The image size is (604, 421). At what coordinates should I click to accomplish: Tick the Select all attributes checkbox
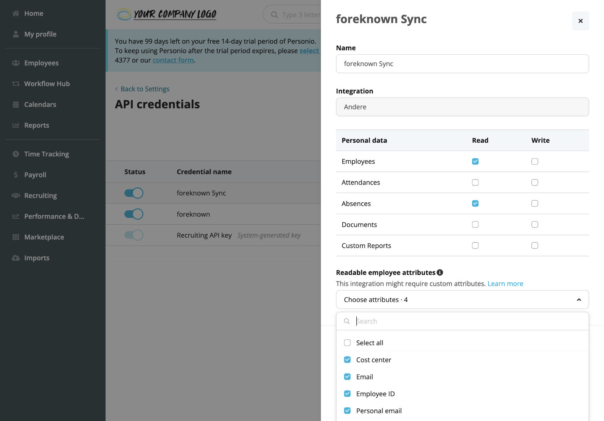pos(347,343)
